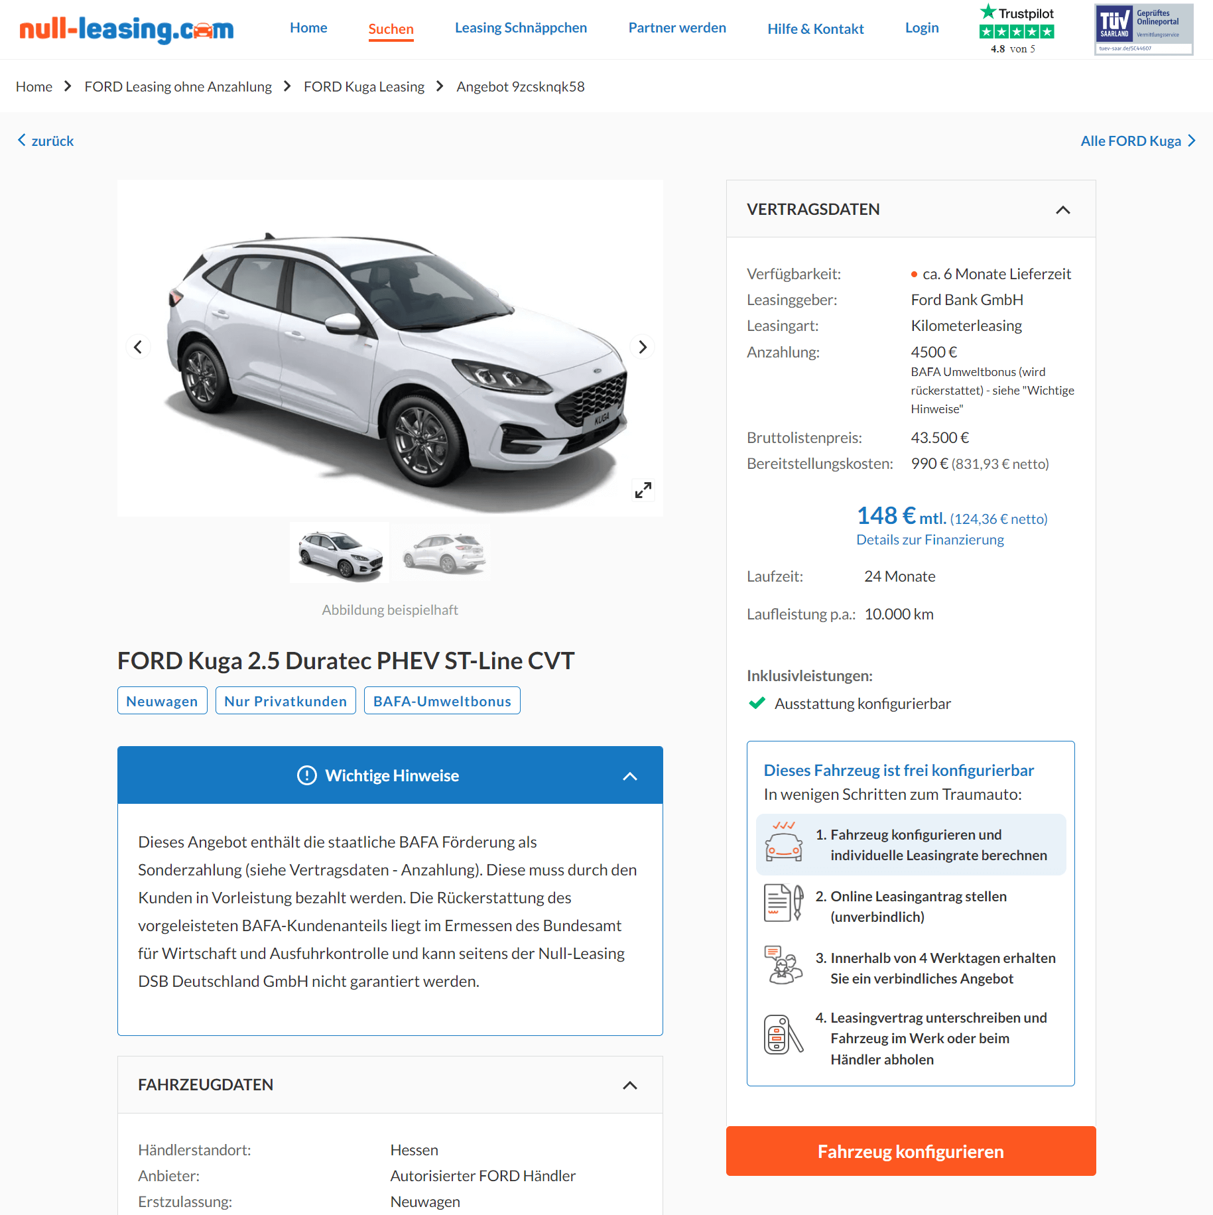This screenshot has width=1213, height=1215.
Task: Go to the Login page
Action: pyautogui.click(x=922, y=28)
